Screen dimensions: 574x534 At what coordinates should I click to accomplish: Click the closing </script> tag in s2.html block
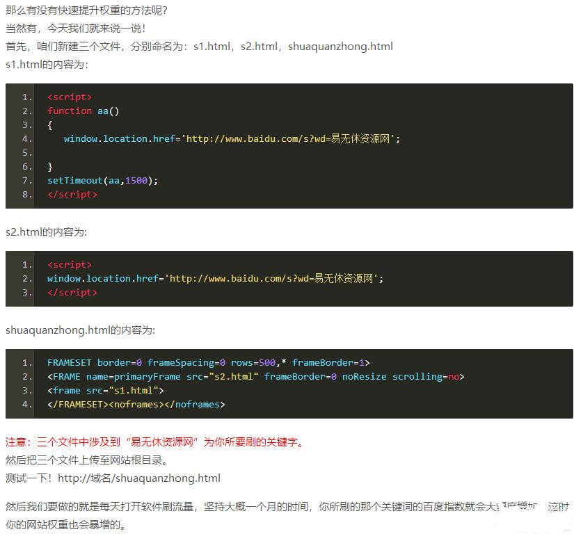72,292
